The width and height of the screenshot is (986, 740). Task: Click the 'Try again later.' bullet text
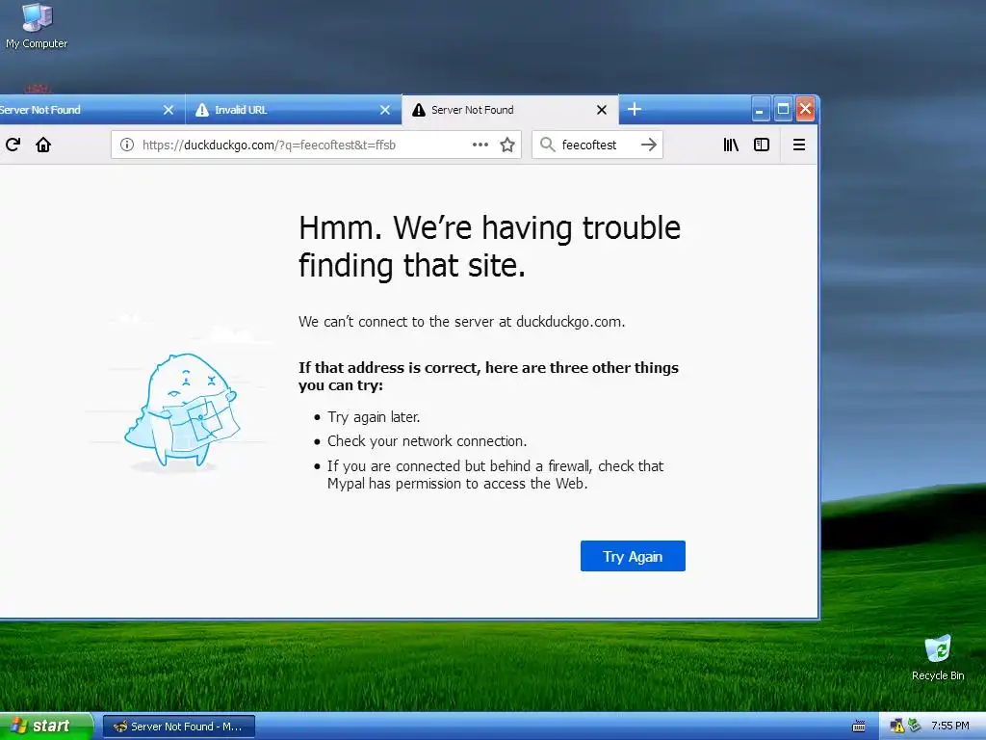tap(374, 417)
